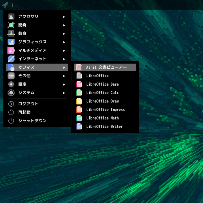Click ログアウト to log out

tap(28, 104)
